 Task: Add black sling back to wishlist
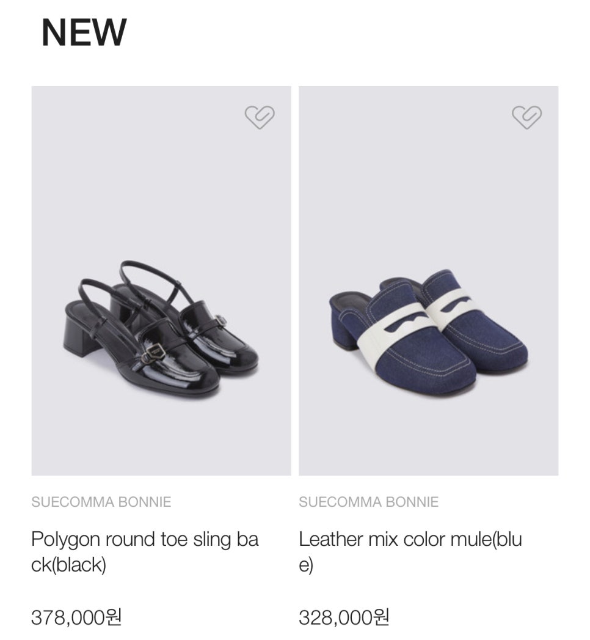tap(260, 117)
